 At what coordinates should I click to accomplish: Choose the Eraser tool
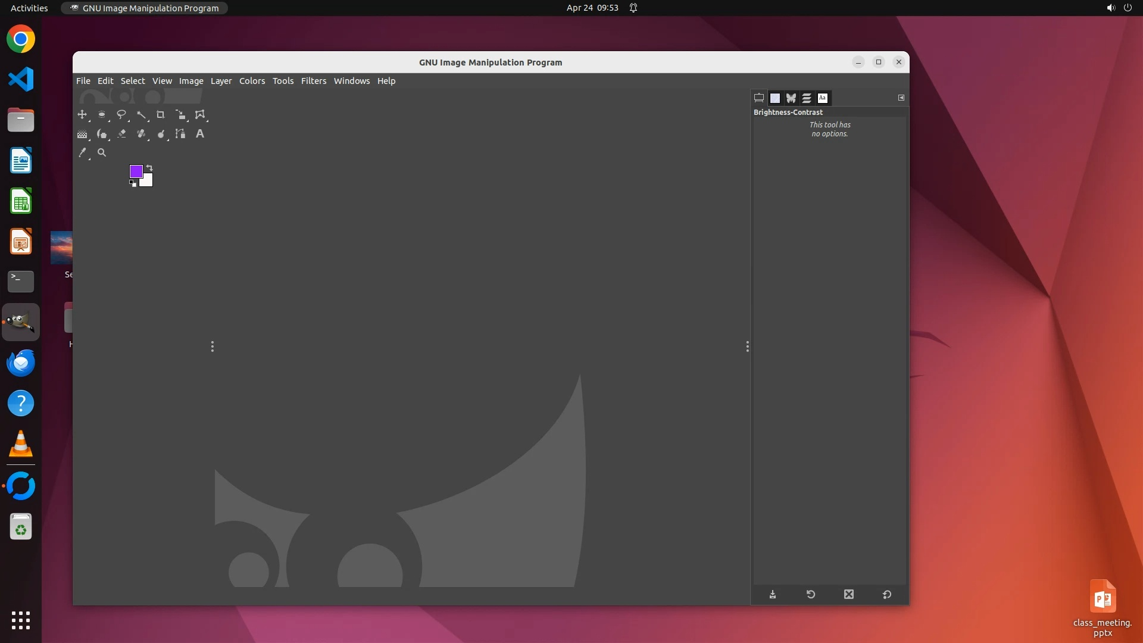pos(121,134)
